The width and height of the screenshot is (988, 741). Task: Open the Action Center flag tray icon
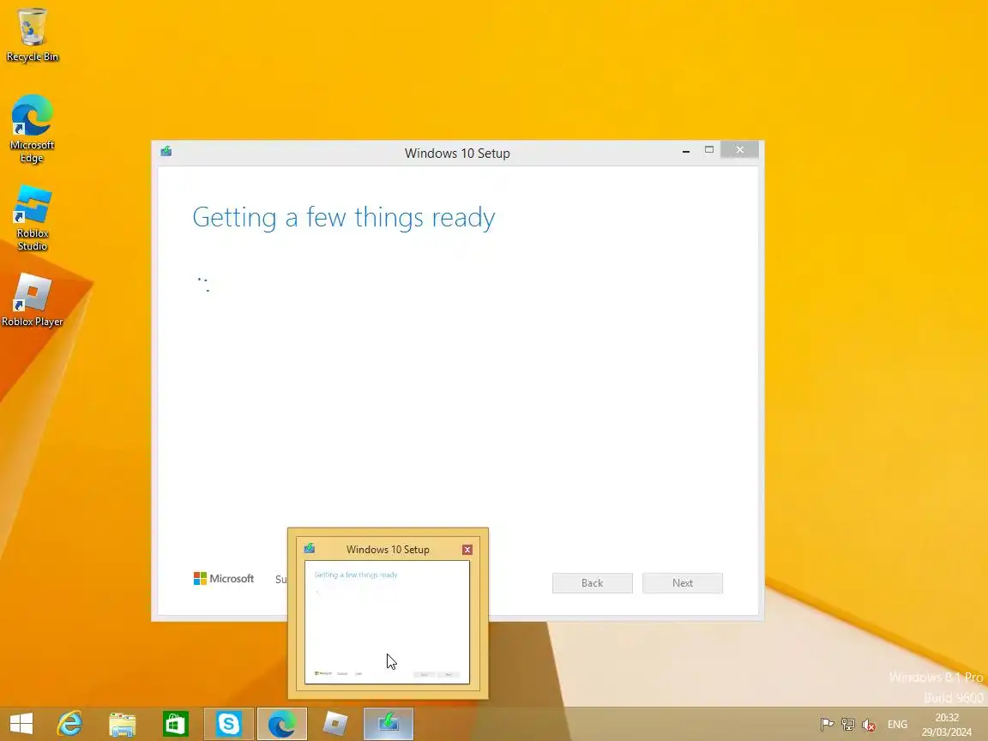pos(827,725)
